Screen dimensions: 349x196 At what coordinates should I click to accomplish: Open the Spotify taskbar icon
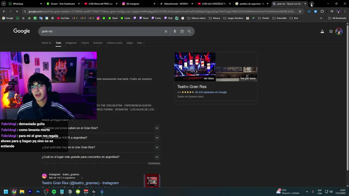(x=54, y=192)
